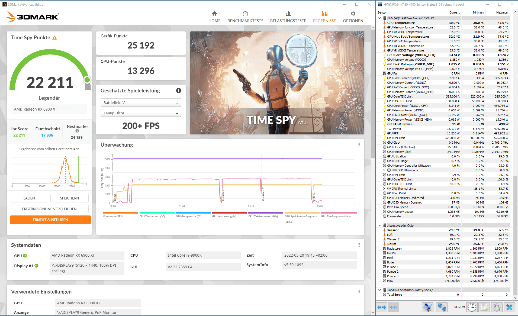Click the ERNEUT AUSFÜHREN button
This screenshot has width=518, height=316.
click(50, 220)
